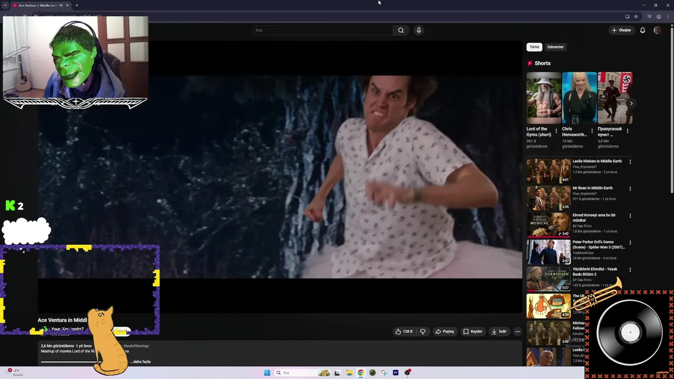This screenshot has height=379, width=674.
Task: Open Leslie Nielsen in Middle-Earth video
Action: pyautogui.click(x=597, y=161)
